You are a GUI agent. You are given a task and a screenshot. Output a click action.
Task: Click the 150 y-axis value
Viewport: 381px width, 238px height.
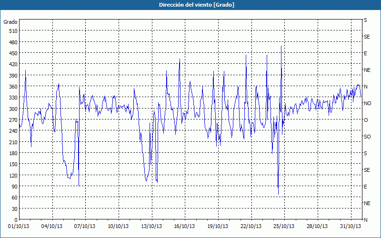point(13,164)
